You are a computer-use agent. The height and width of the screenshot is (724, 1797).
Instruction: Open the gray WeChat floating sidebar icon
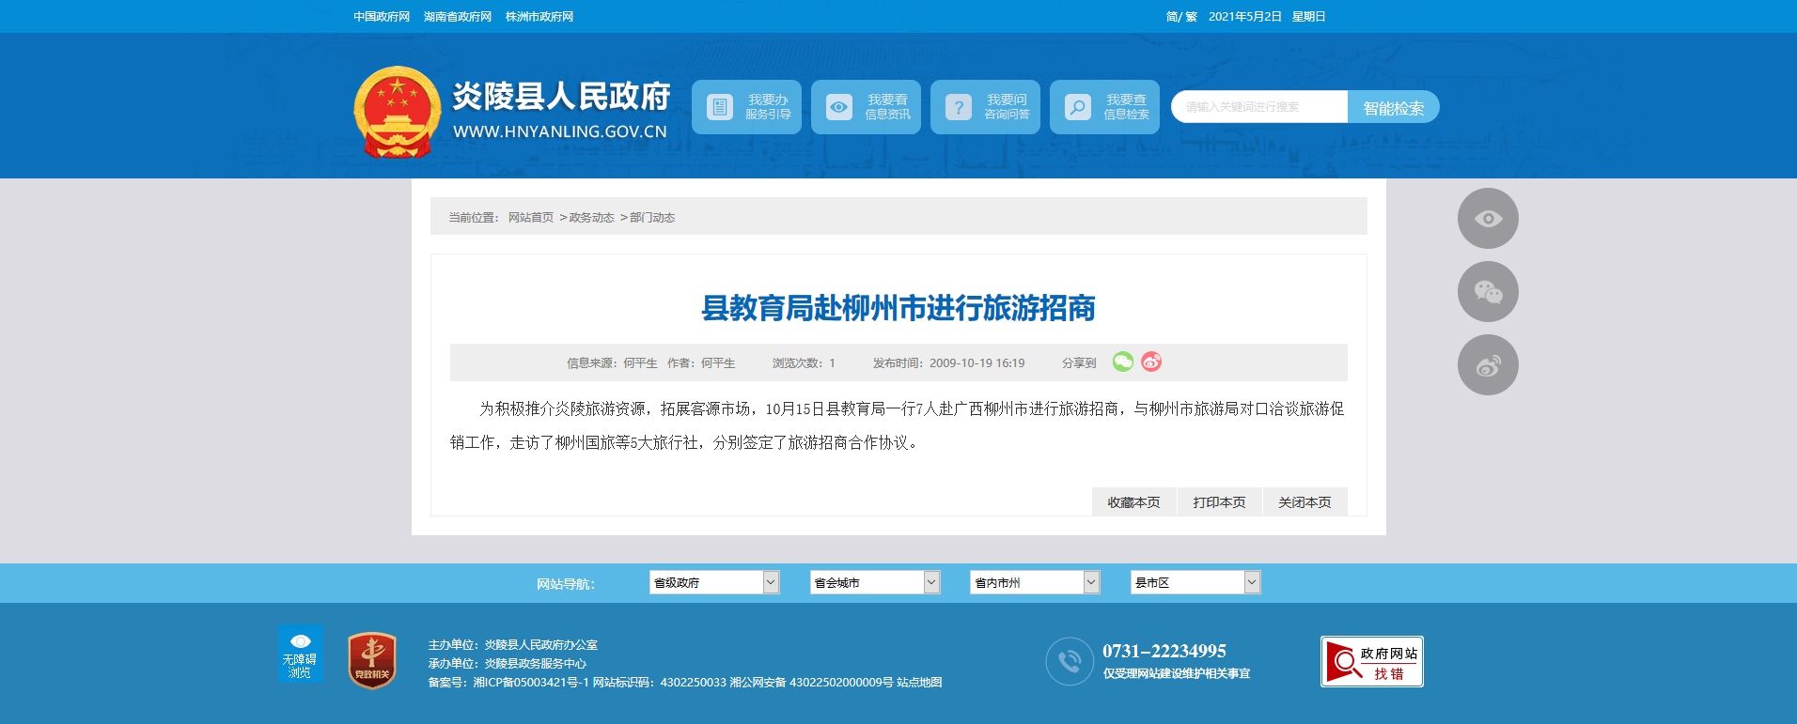click(1488, 292)
